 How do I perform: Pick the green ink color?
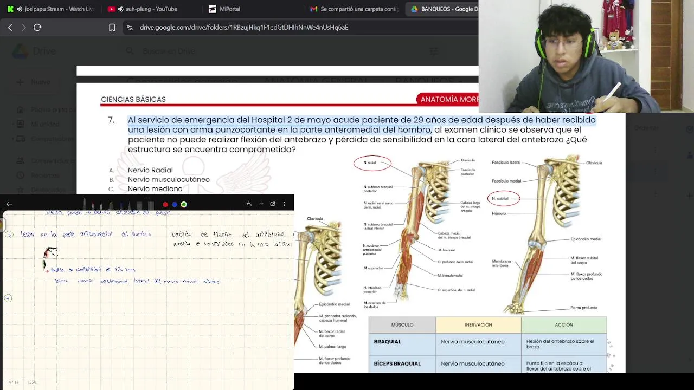coord(184,205)
